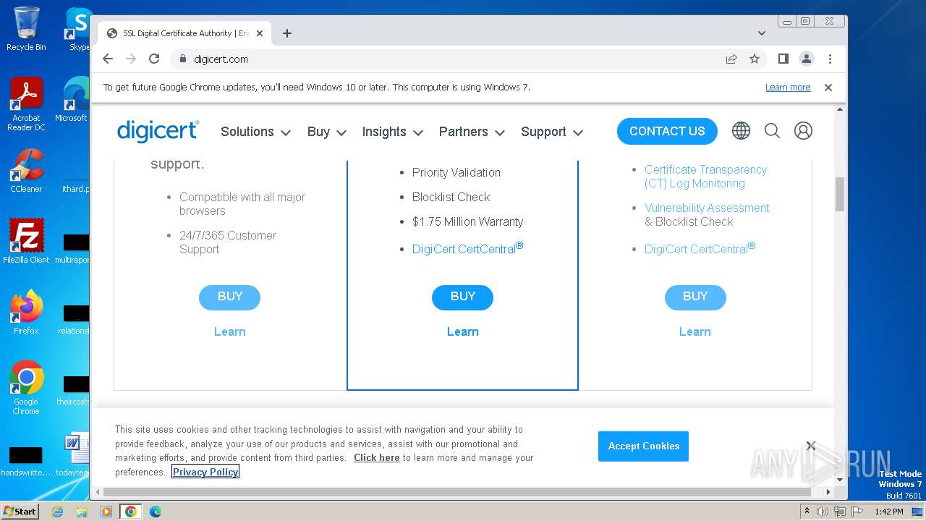The height and width of the screenshot is (521, 926).
Task: Show hidden system tray icons
Action: [x=807, y=512]
